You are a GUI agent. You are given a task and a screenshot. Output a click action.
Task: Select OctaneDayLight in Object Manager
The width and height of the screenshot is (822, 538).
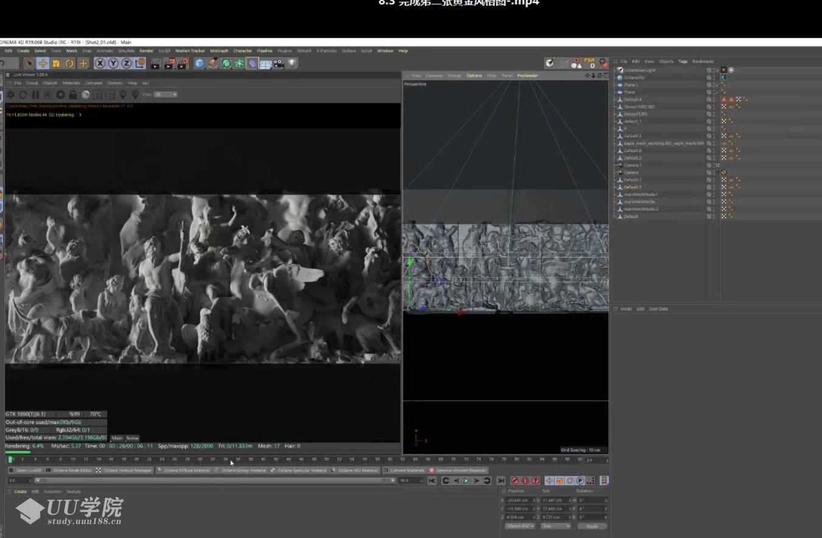tap(640, 70)
